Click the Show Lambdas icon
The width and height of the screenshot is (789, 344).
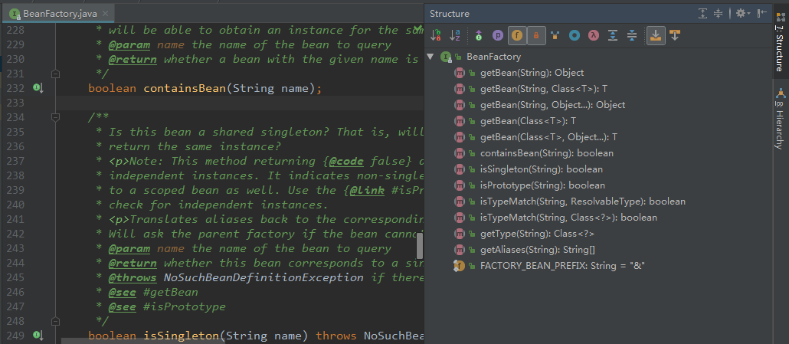pyautogui.click(x=593, y=35)
